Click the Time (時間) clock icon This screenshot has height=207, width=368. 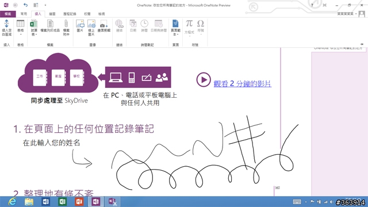(x=144, y=24)
